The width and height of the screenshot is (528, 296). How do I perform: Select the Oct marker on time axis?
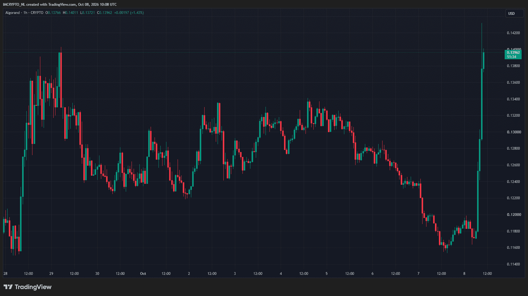143,274
